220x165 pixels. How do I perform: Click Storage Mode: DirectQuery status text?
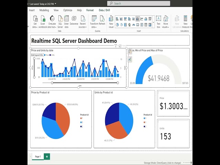(x=162, y=163)
